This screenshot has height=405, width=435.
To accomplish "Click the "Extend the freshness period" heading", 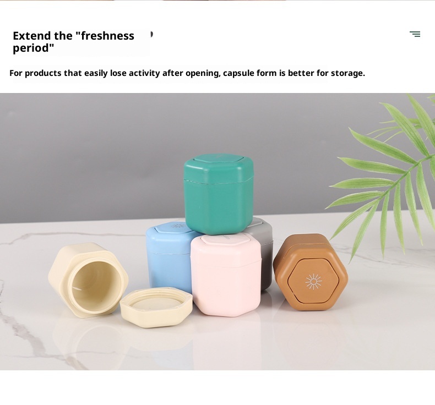I will 74,42.
